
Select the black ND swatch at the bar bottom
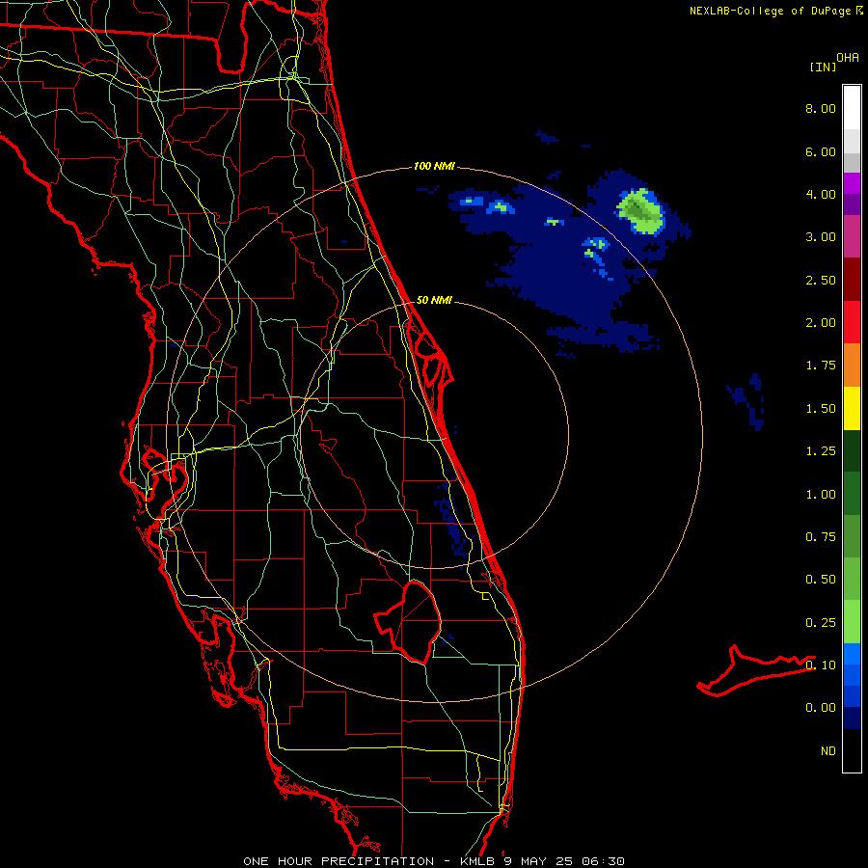coord(852,750)
